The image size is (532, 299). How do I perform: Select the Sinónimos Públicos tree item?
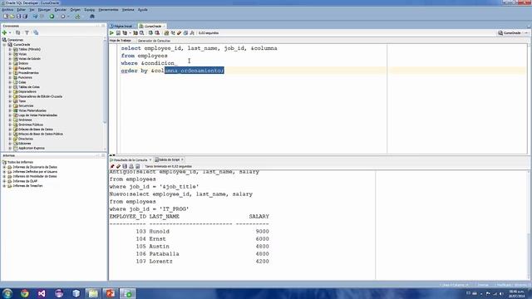click(x=31, y=125)
